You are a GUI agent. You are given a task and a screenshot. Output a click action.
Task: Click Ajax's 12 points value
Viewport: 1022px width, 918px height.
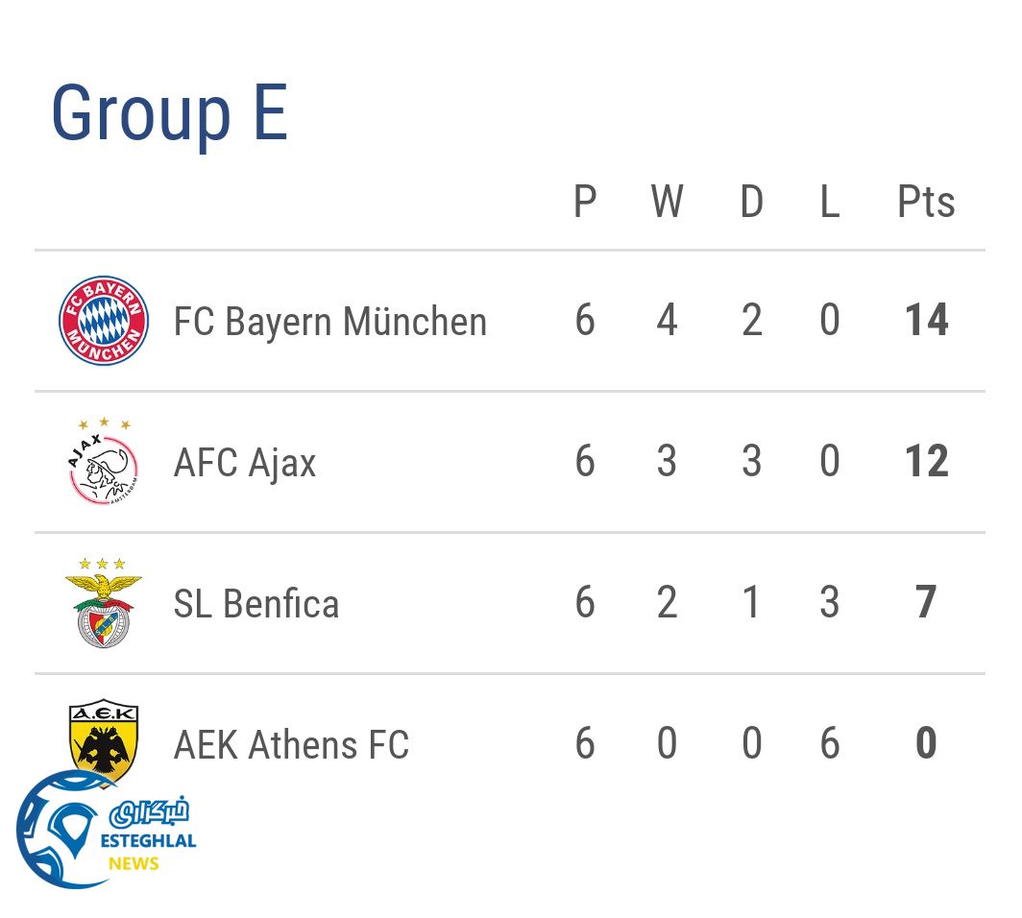pos(926,462)
